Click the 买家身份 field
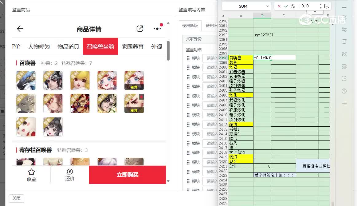 pyautogui.click(x=200, y=39)
